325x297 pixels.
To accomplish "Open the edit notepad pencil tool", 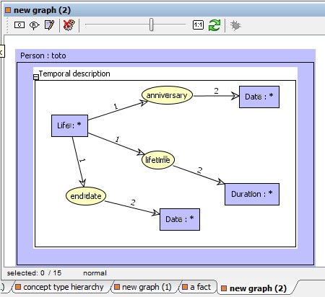I will click(x=50, y=25).
